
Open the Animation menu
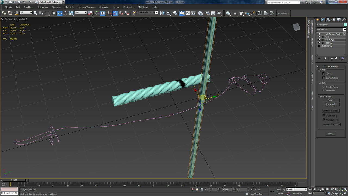(42, 7)
